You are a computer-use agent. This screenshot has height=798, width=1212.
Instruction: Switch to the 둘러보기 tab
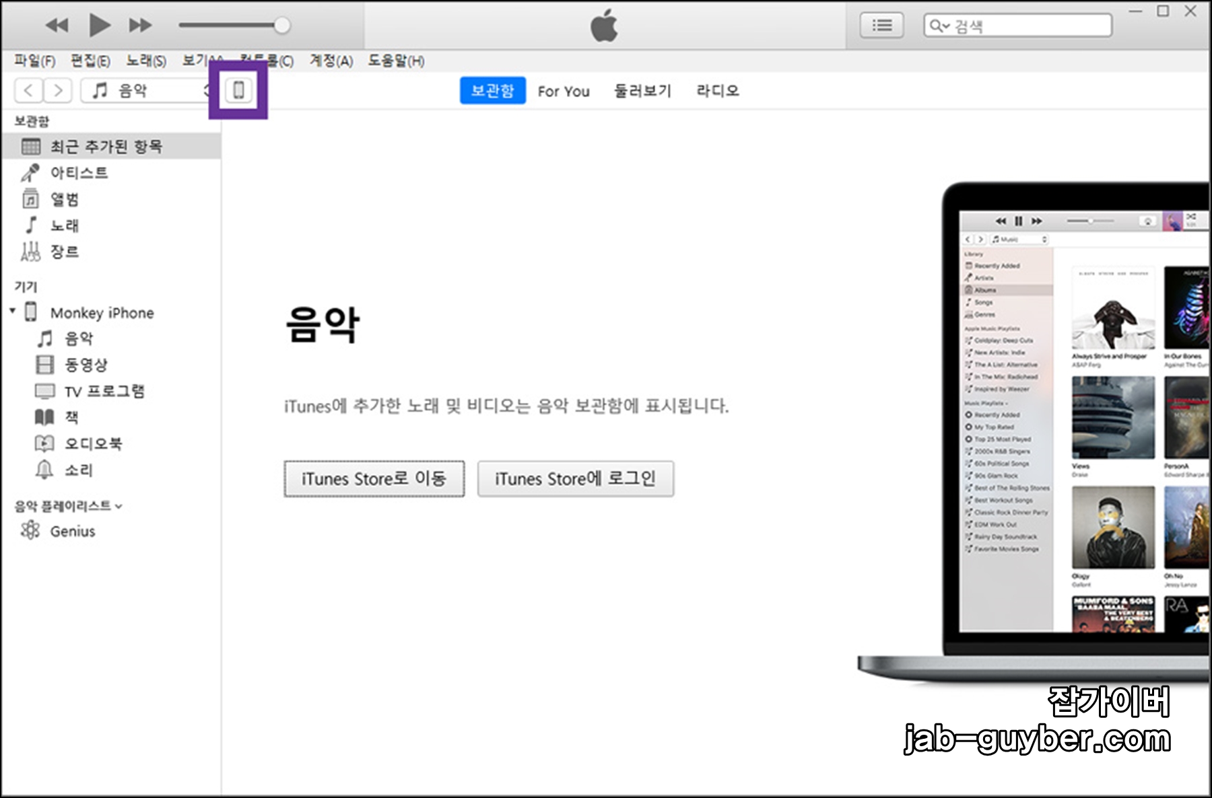(642, 91)
